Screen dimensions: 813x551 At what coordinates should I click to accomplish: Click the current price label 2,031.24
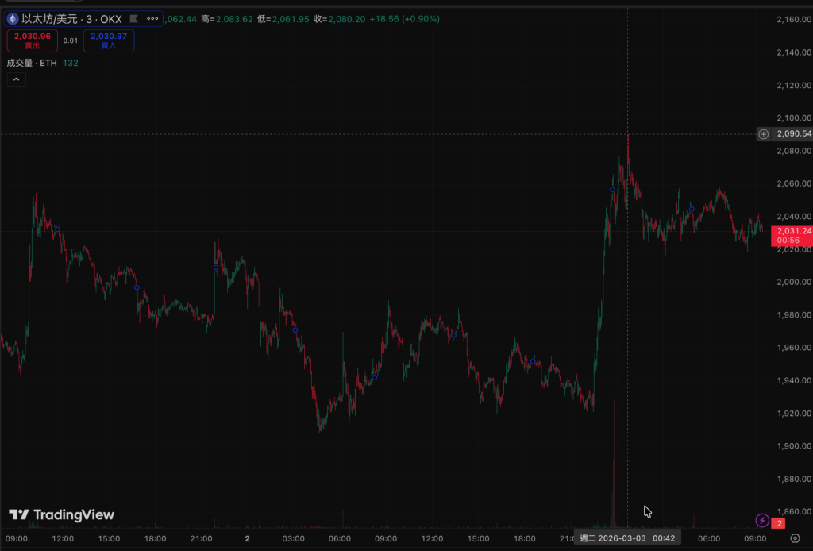coord(793,231)
